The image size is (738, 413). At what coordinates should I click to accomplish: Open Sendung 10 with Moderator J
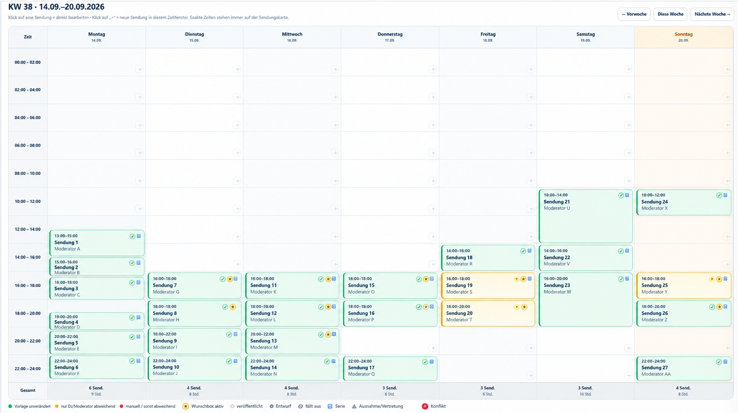(195, 368)
